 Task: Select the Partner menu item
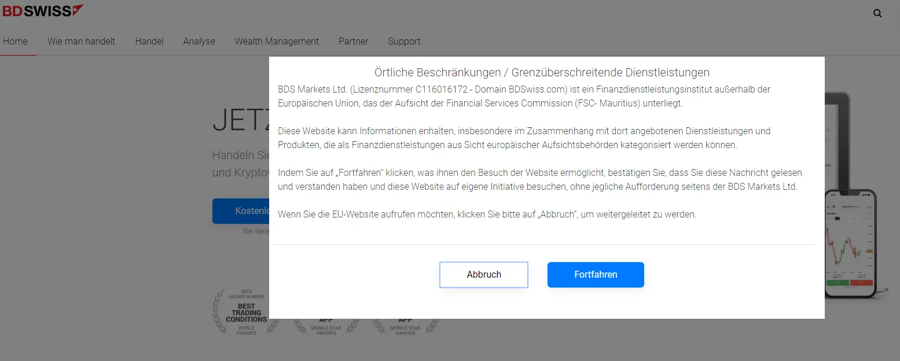coord(354,41)
